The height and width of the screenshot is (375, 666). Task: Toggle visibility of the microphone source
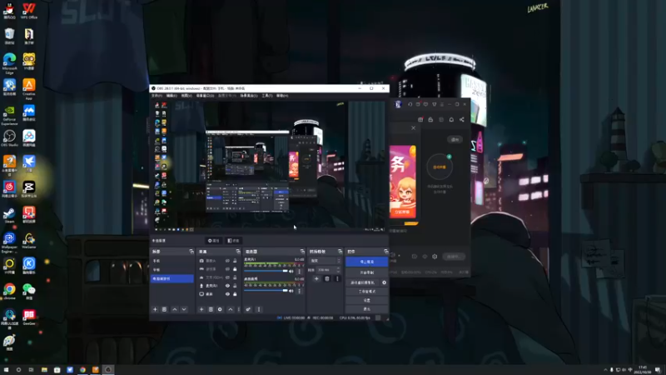point(227,286)
